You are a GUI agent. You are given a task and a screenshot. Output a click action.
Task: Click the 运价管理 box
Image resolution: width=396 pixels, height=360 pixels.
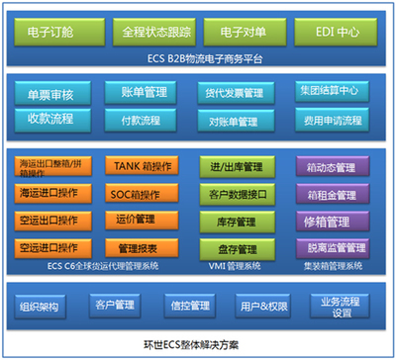coord(142,221)
